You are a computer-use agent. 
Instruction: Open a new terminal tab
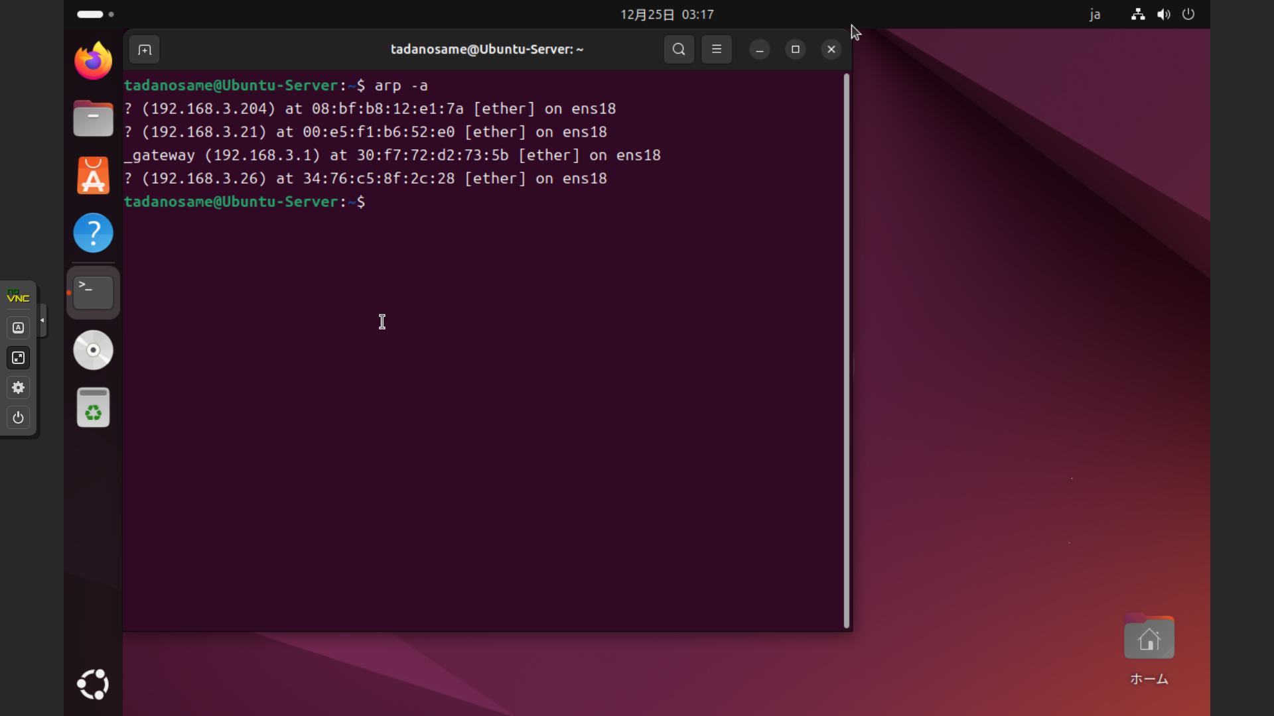[145, 50]
